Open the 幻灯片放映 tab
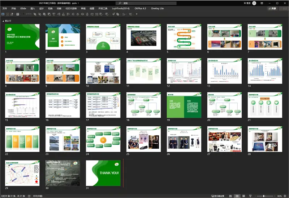289x198 pixels. click(x=71, y=8)
